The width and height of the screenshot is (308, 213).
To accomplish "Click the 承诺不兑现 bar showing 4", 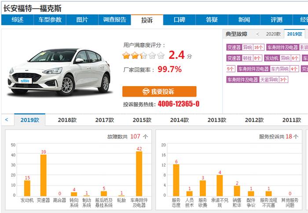I will pos(220,185).
